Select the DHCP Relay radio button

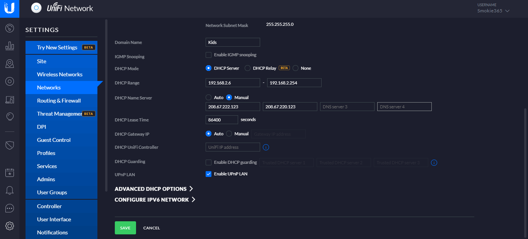[248, 68]
